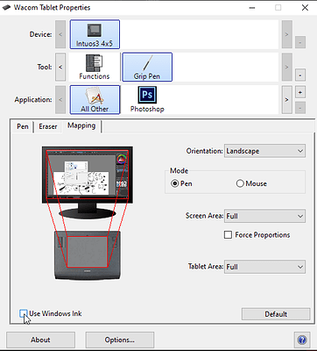
Task: Enable Use Windows Ink checkbox
Action: pyautogui.click(x=24, y=313)
